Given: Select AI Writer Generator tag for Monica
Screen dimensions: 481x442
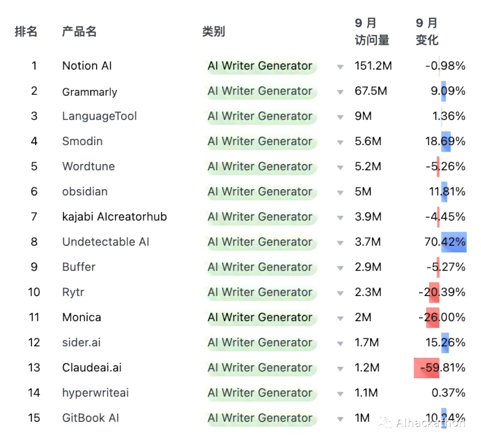Looking at the screenshot, I should pos(260,317).
